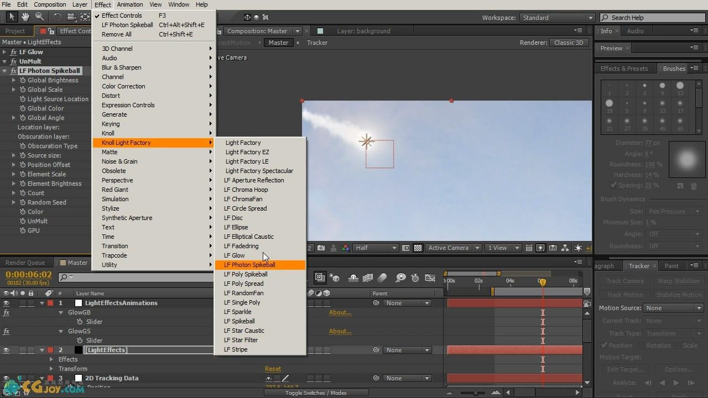Open resolution Half dropdown
This screenshot has height=398, width=708.
pos(376,248)
